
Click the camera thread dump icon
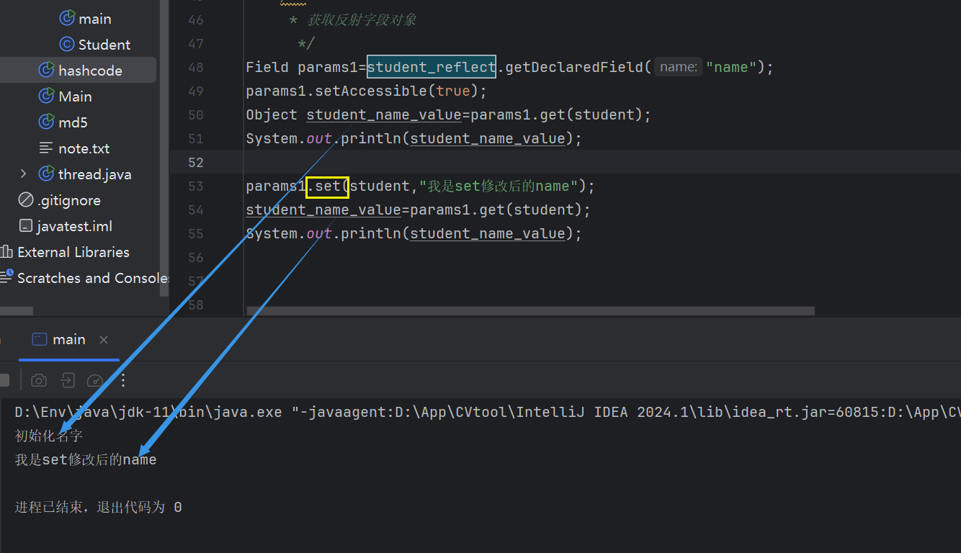39,380
